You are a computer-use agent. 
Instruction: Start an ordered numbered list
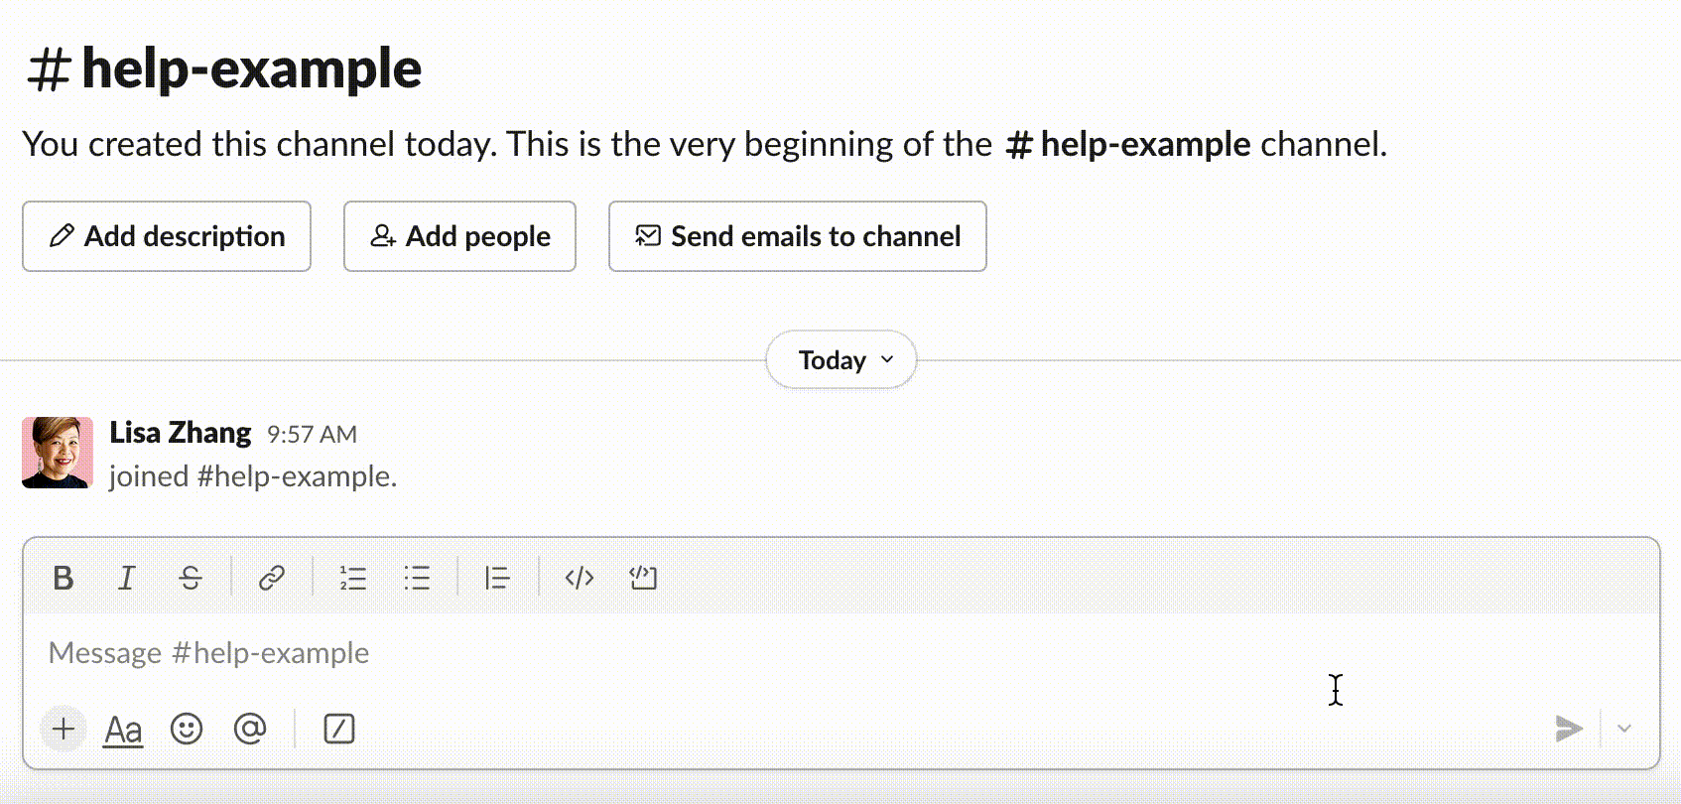tap(352, 578)
